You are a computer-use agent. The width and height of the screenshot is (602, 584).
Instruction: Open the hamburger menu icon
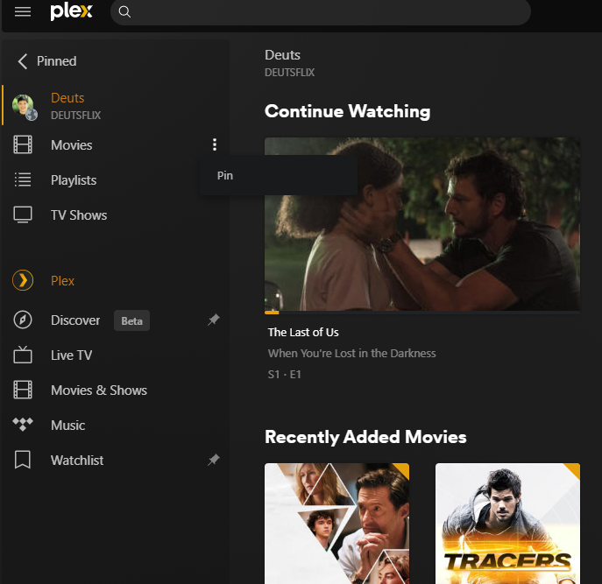[x=23, y=12]
